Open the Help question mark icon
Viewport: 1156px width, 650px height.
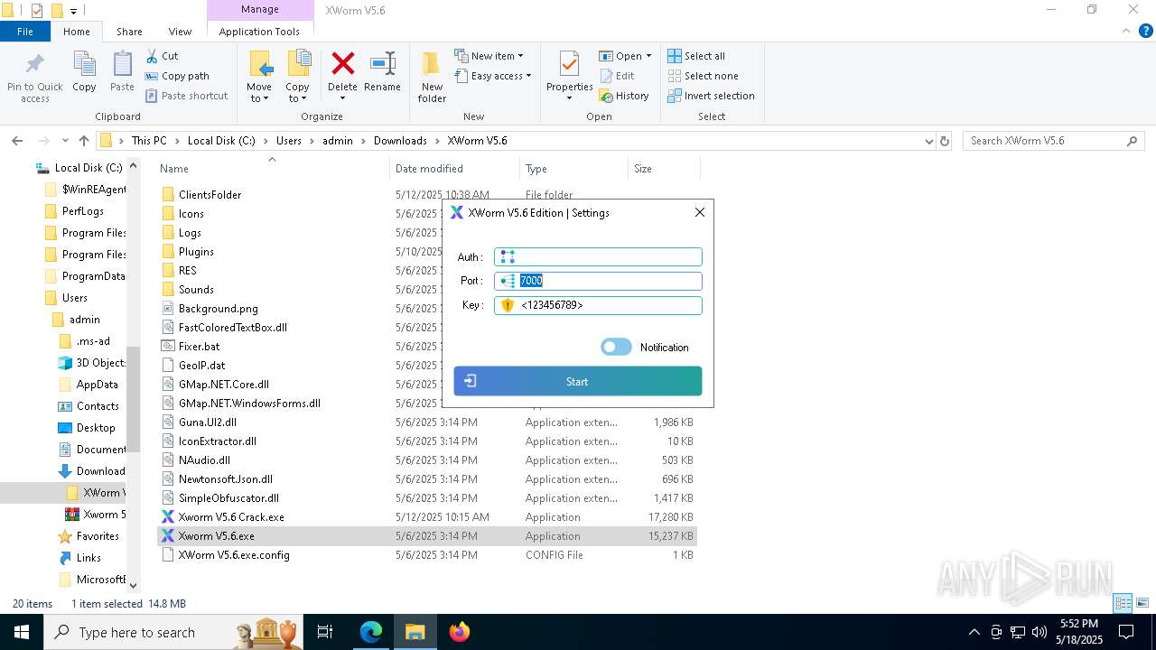(1146, 32)
